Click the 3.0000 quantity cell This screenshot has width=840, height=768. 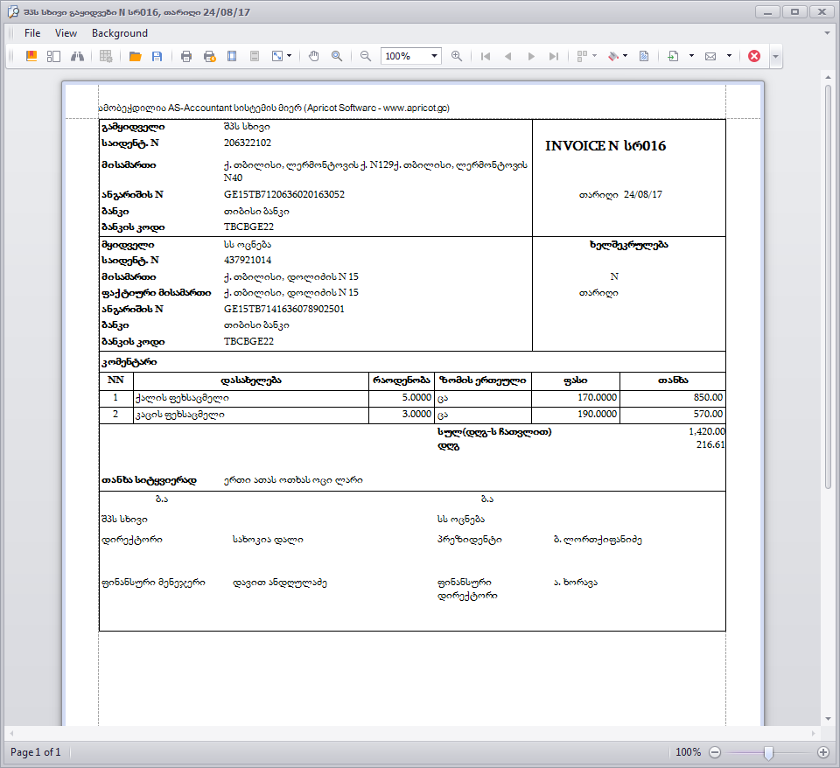[402, 414]
